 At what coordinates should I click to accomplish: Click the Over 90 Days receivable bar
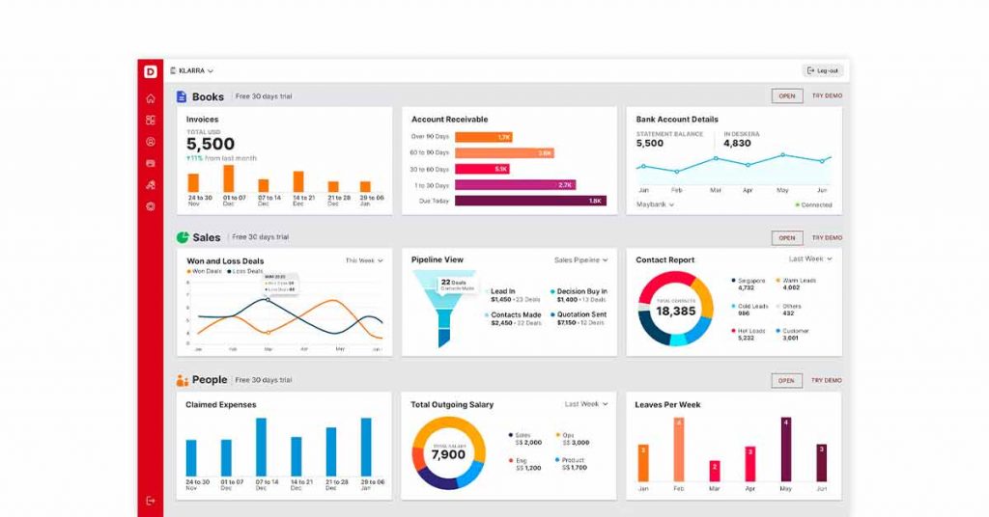(484, 137)
